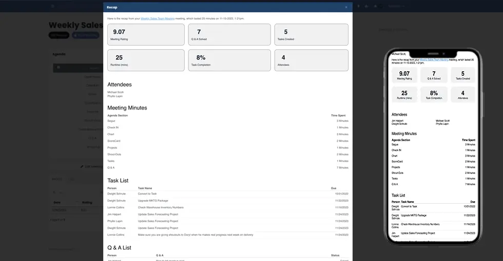Open the user account dropdown in header
The height and width of the screenshot is (261, 503).
[x=395, y=6]
